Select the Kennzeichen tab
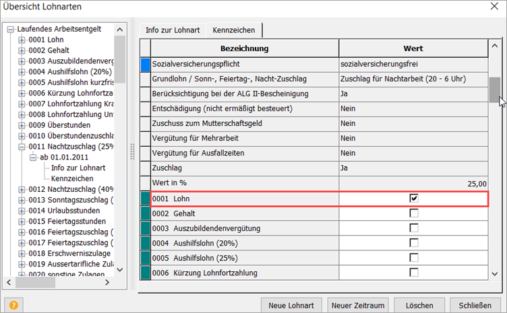The image size is (507, 313). pos(233,30)
